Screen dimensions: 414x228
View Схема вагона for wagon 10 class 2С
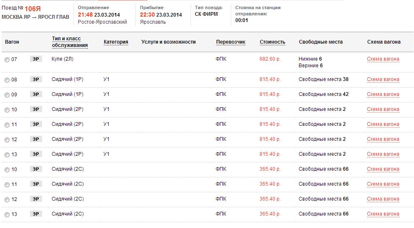click(x=383, y=169)
